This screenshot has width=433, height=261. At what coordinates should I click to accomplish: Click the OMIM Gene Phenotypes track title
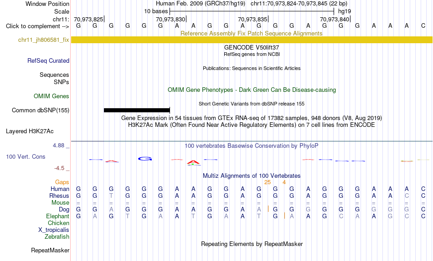[x=252, y=90]
